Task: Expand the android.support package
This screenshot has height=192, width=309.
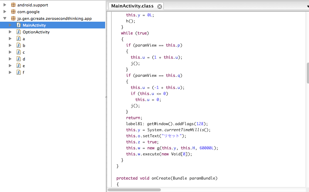Action: point(5,5)
